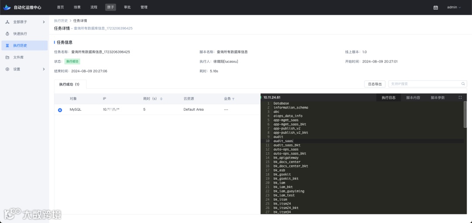Click log line audit_saas
This screenshot has height=223, width=472.
coord(283,141)
